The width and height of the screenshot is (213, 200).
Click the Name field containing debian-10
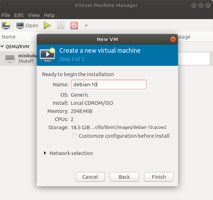(x=109, y=85)
